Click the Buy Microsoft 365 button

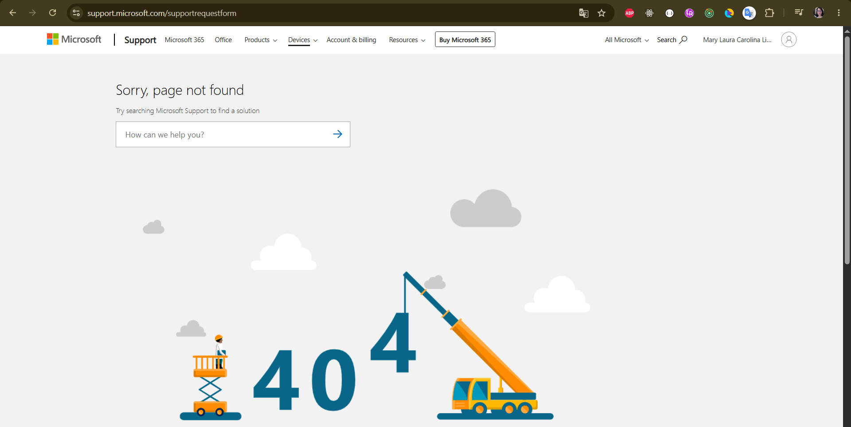coord(465,39)
